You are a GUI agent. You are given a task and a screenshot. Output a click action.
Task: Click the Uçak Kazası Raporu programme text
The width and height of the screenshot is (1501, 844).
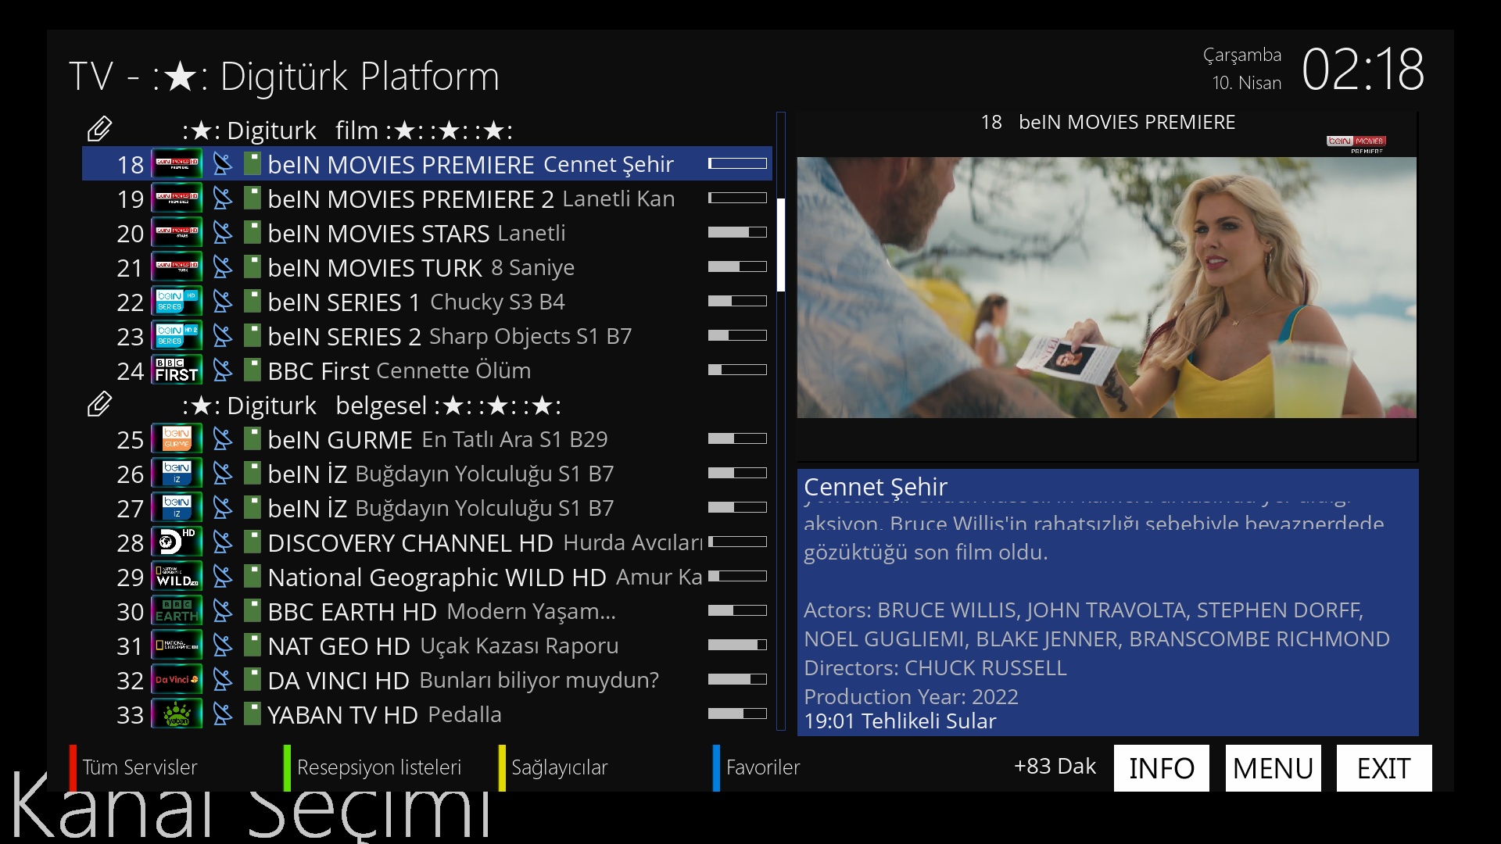(x=519, y=646)
